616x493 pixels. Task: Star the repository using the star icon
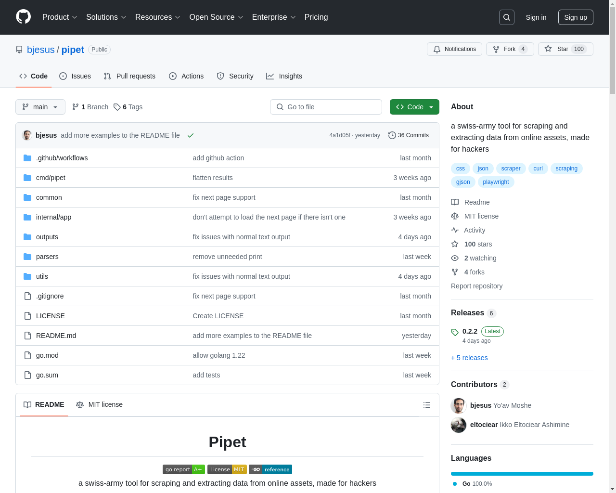click(x=548, y=49)
